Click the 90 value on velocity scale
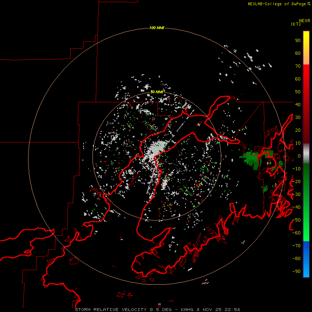Image resolution: width=312 pixels, height=312 pixels. pos(298,41)
